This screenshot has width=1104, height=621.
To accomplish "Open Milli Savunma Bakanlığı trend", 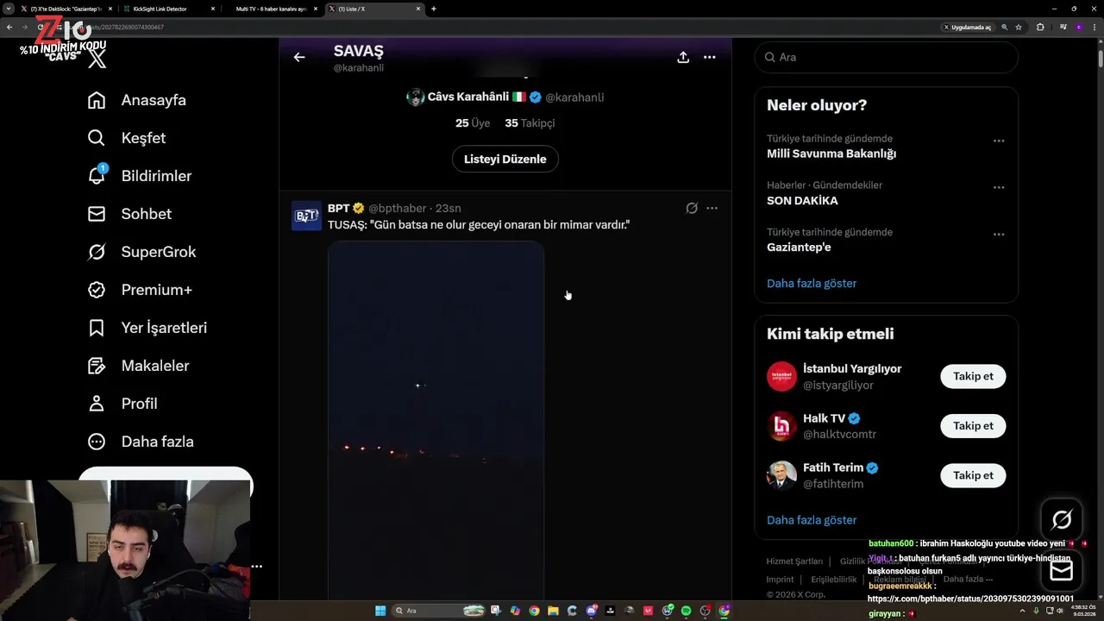I will click(x=831, y=154).
